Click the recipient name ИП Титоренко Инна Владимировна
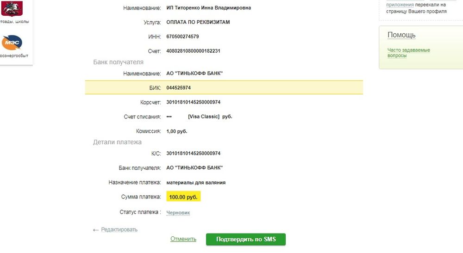Screen dimensions: 463x253 [x=208, y=8]
